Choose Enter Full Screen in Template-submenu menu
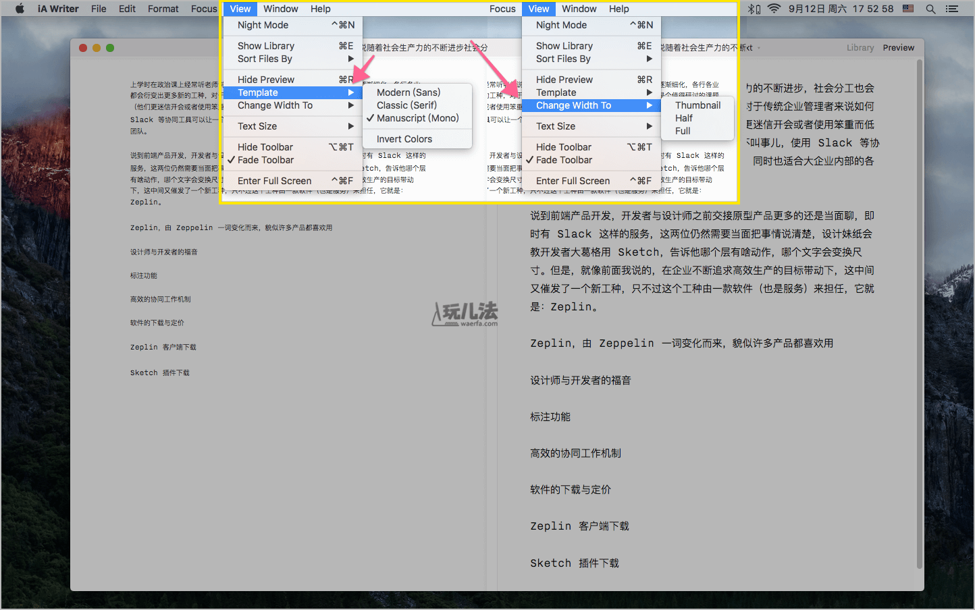 click(292, 181)
